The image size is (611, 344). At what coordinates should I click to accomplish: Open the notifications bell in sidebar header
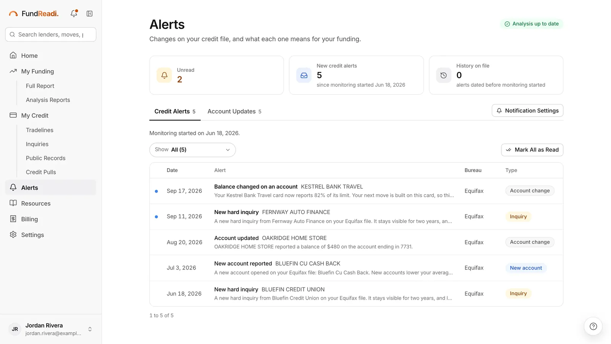point(74,13)
